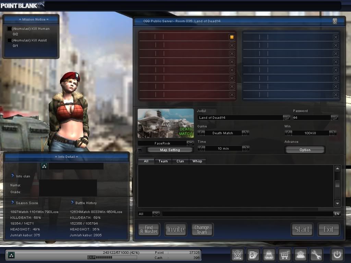Click the Judul room title field
The width and height of the screenshot is (351, 263).
240,118
